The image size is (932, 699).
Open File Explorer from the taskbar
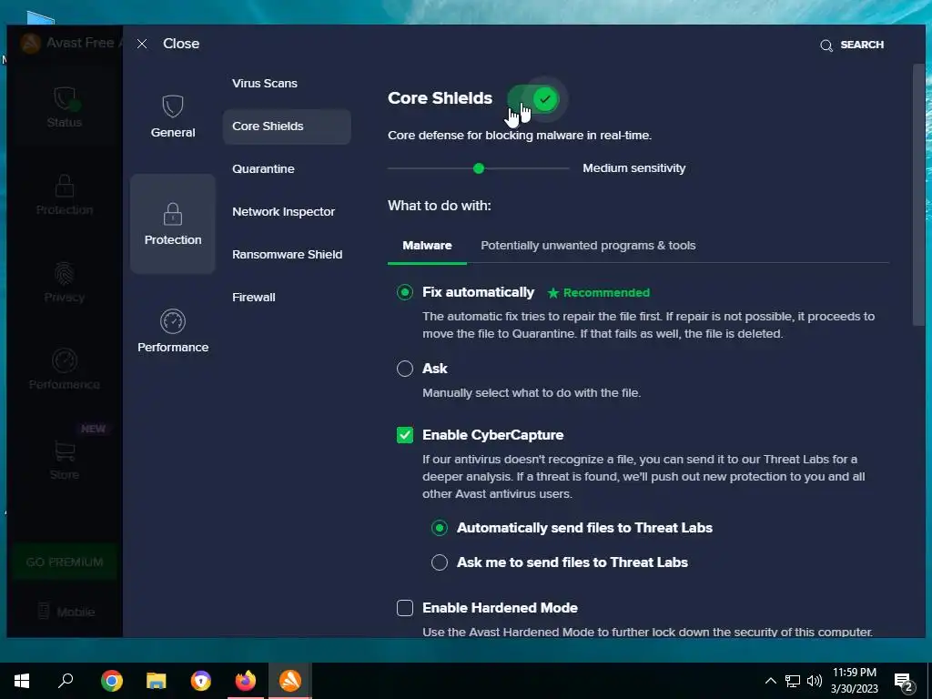pyautogui.click(x=156, y=681)
